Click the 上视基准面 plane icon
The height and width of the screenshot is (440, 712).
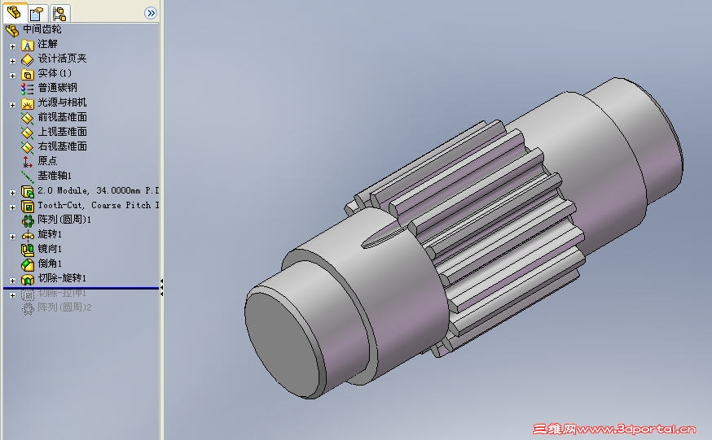pyautogui.click(x=27, y=133)
